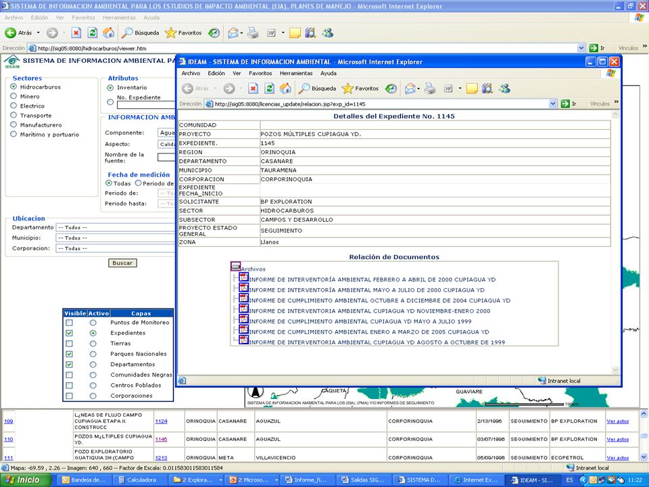Open Favoritos in front IDEAM window toolbar
649x487 pixels.
[360, 88]
